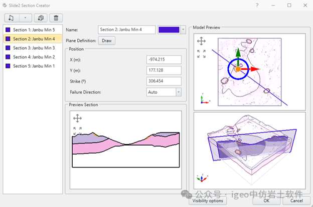This screenshot has width=313, height=207.
Task: Select Section 1: Janbu Min 5
Action: (x=33, y=30)
